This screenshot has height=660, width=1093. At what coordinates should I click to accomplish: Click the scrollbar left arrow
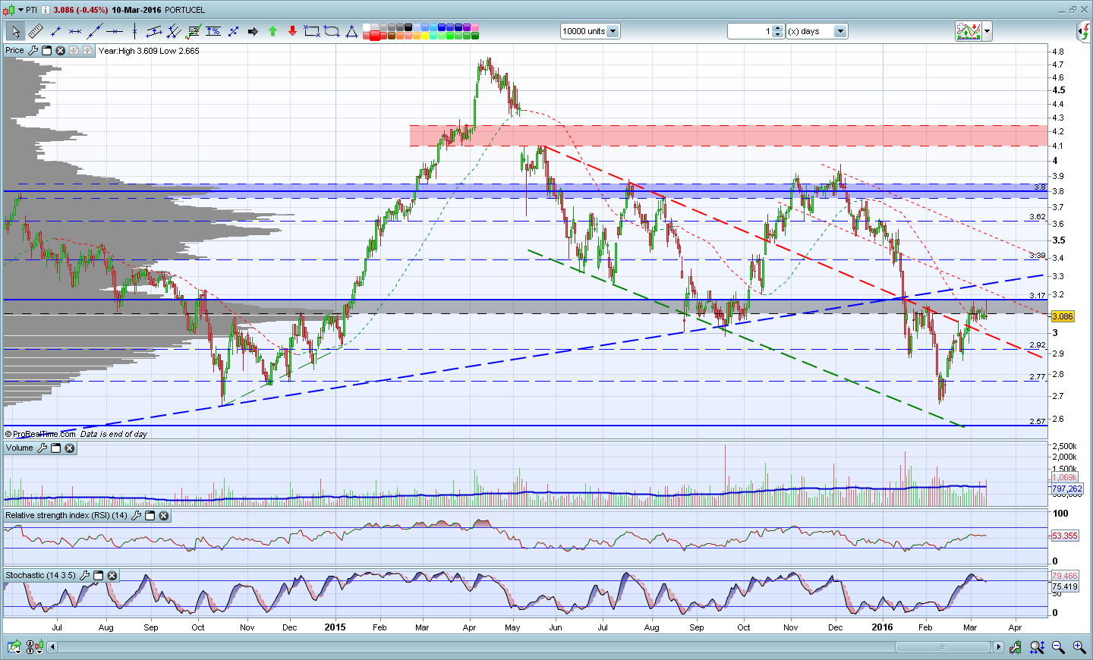click(52, 647)
